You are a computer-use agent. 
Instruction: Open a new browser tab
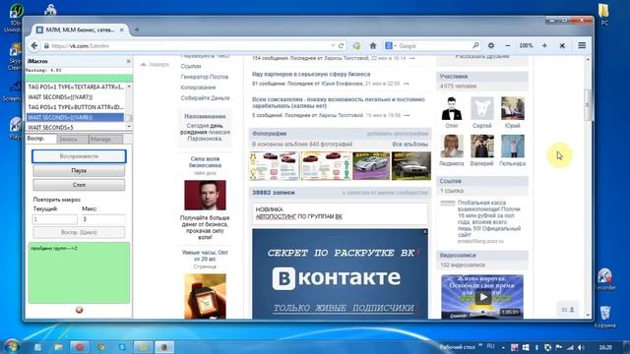tap(137, 29)
